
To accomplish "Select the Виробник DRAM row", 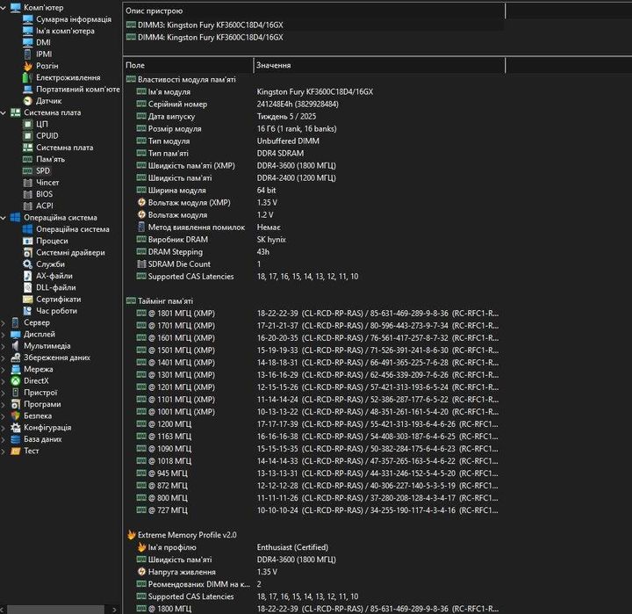I will (x=313, y=240).
